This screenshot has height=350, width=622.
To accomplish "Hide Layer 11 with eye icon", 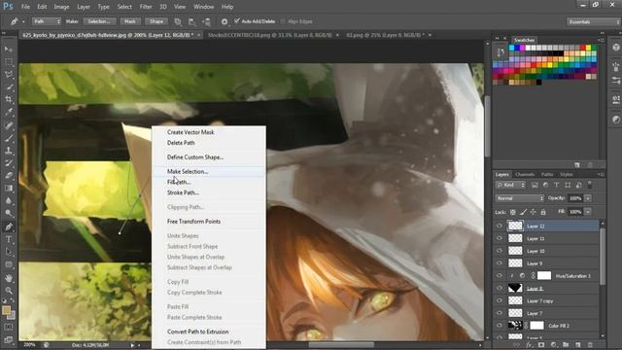I will pyautogui.click(x=500, y=238).
